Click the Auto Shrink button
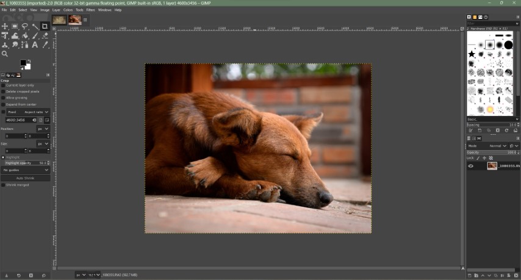Viewport: 521px width, 280px height. tap(26, 178)
